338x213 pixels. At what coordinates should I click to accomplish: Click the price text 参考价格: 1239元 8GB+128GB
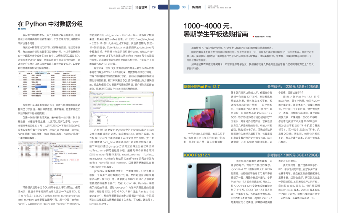293,86
